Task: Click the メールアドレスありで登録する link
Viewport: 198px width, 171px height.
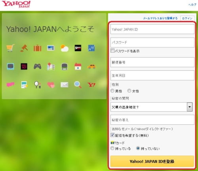Action: pyautogui.click(x=160, y=18)
